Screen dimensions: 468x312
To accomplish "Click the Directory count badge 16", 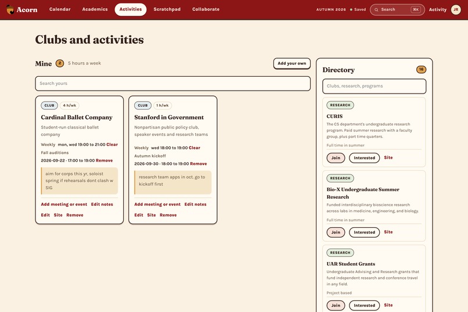I will 421,69.
